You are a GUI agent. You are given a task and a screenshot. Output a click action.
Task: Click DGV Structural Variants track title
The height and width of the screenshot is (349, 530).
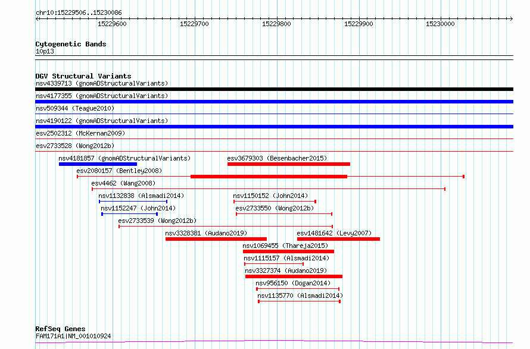tap(83, 76)
